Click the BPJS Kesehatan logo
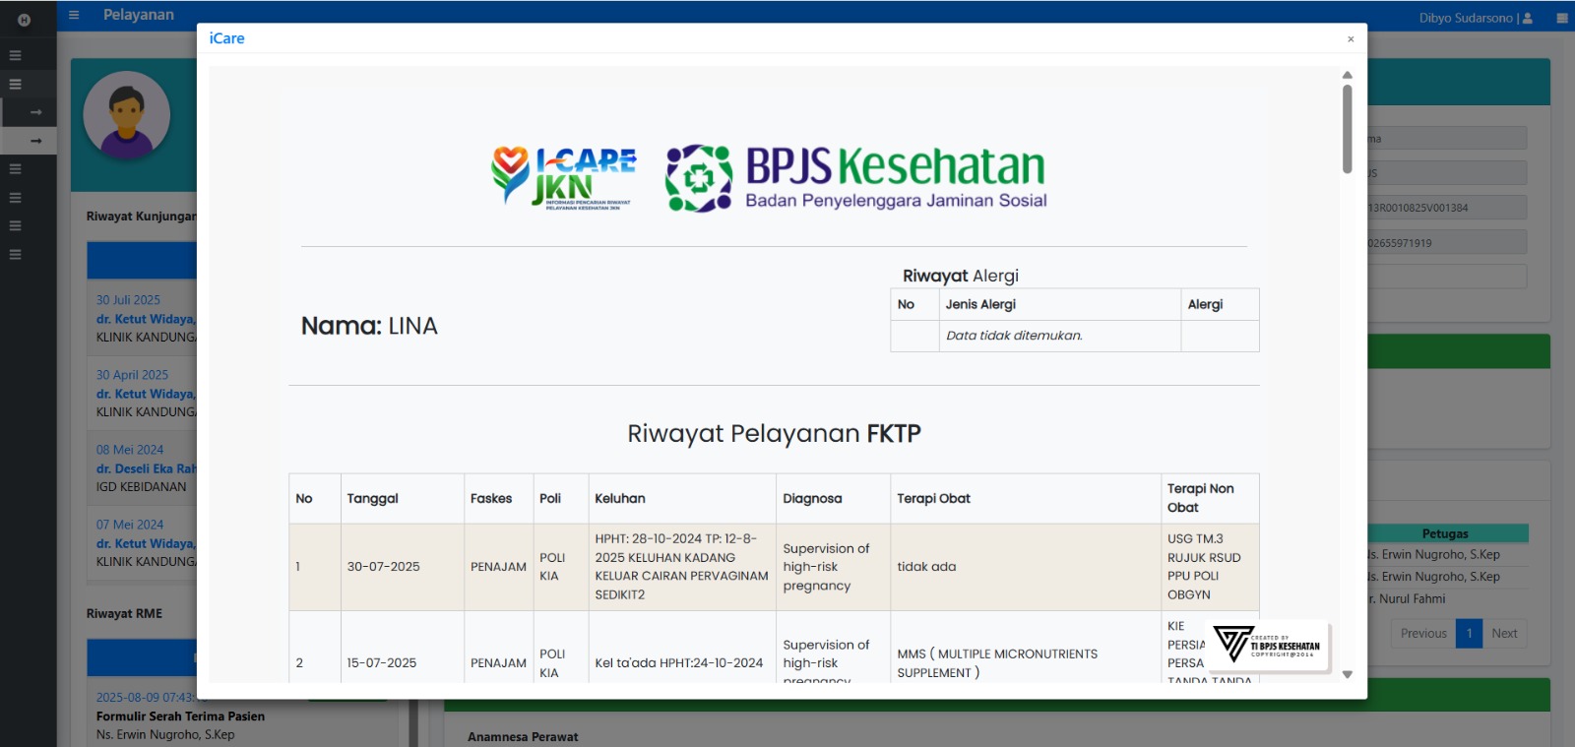The image size is (1575, 747). (x=856, y=178)
